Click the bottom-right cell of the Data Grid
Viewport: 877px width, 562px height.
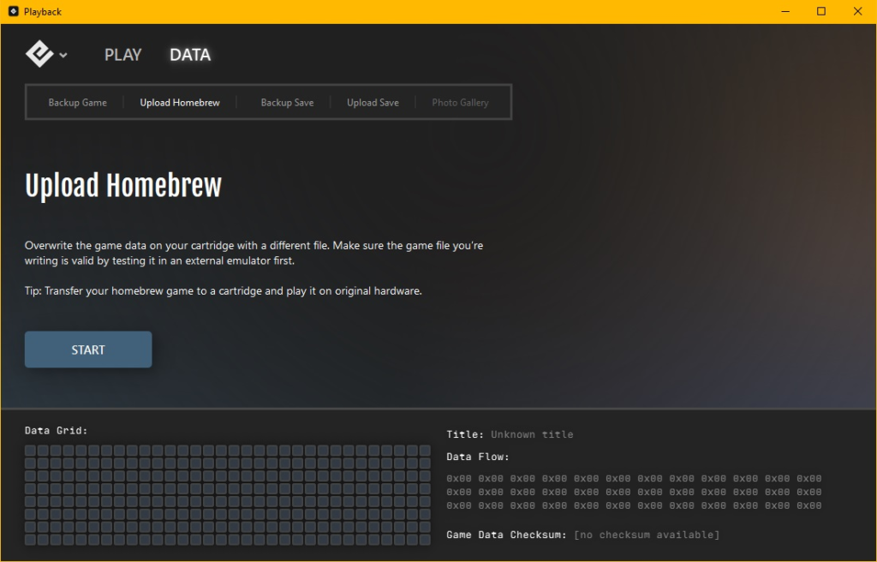[x=425, y=540]
